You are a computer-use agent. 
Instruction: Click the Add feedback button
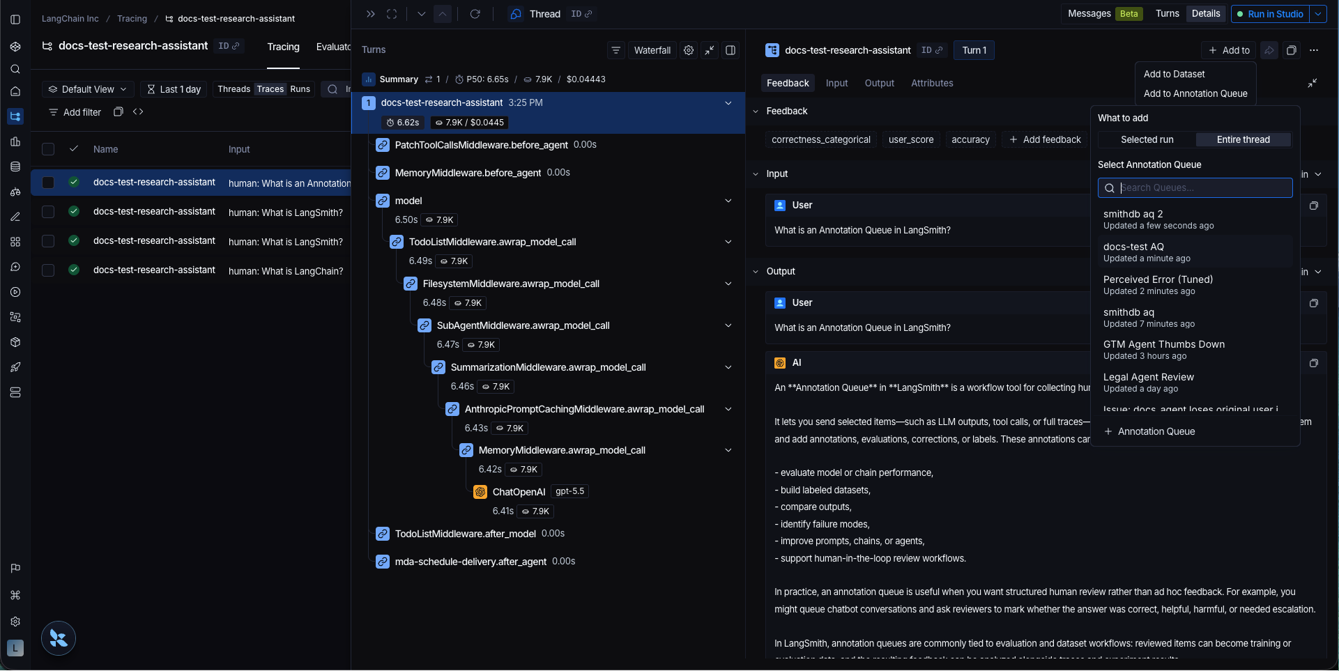1045,139
